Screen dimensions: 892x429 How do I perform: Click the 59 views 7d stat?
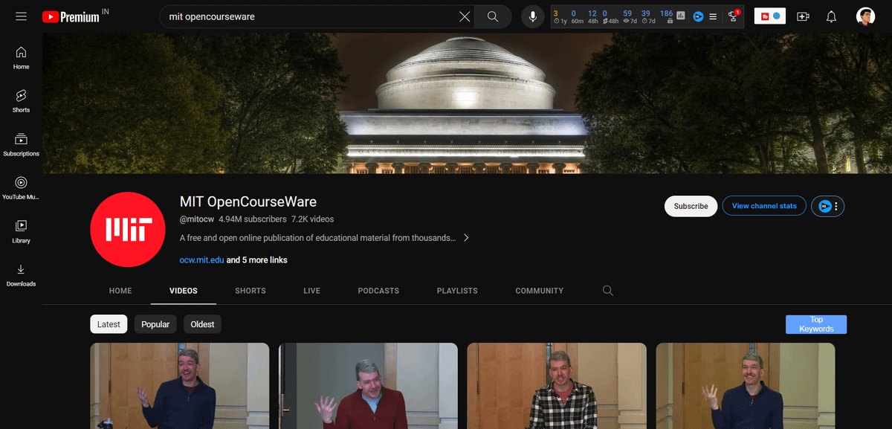(x=629, y=16)
